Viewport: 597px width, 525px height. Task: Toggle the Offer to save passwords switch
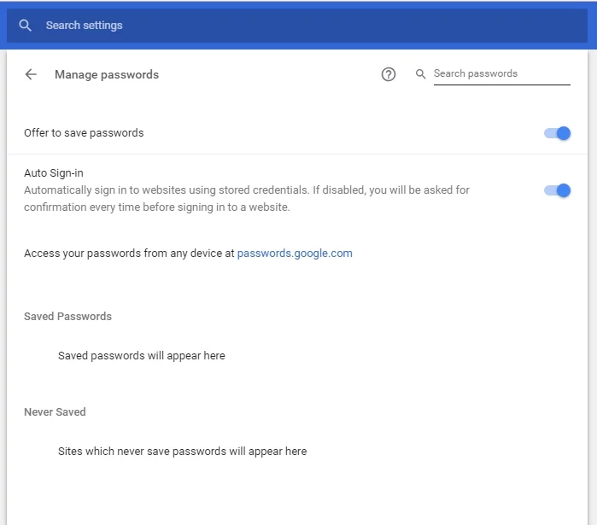point(558,133)
